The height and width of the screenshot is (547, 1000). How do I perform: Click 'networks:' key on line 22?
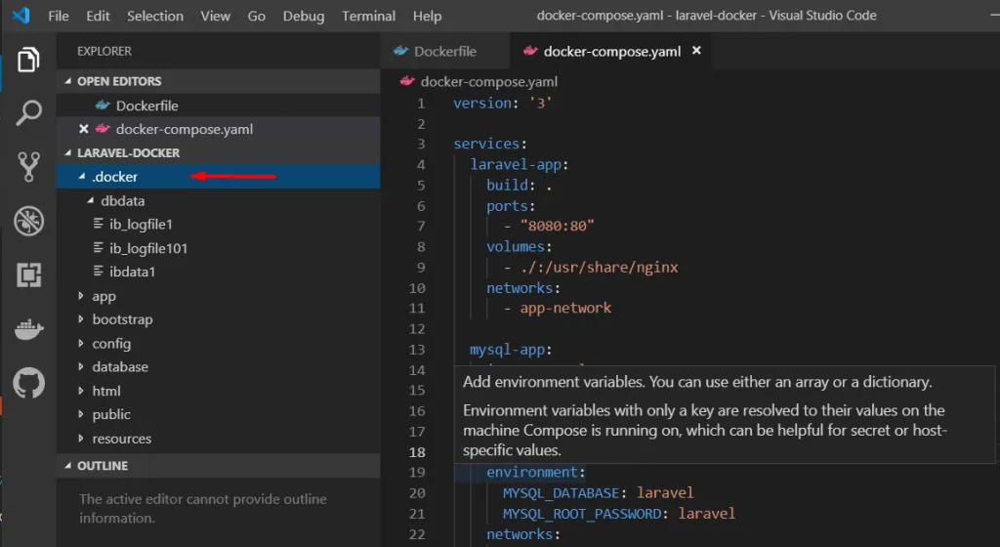pyautogui.click(x=523, y=534)
